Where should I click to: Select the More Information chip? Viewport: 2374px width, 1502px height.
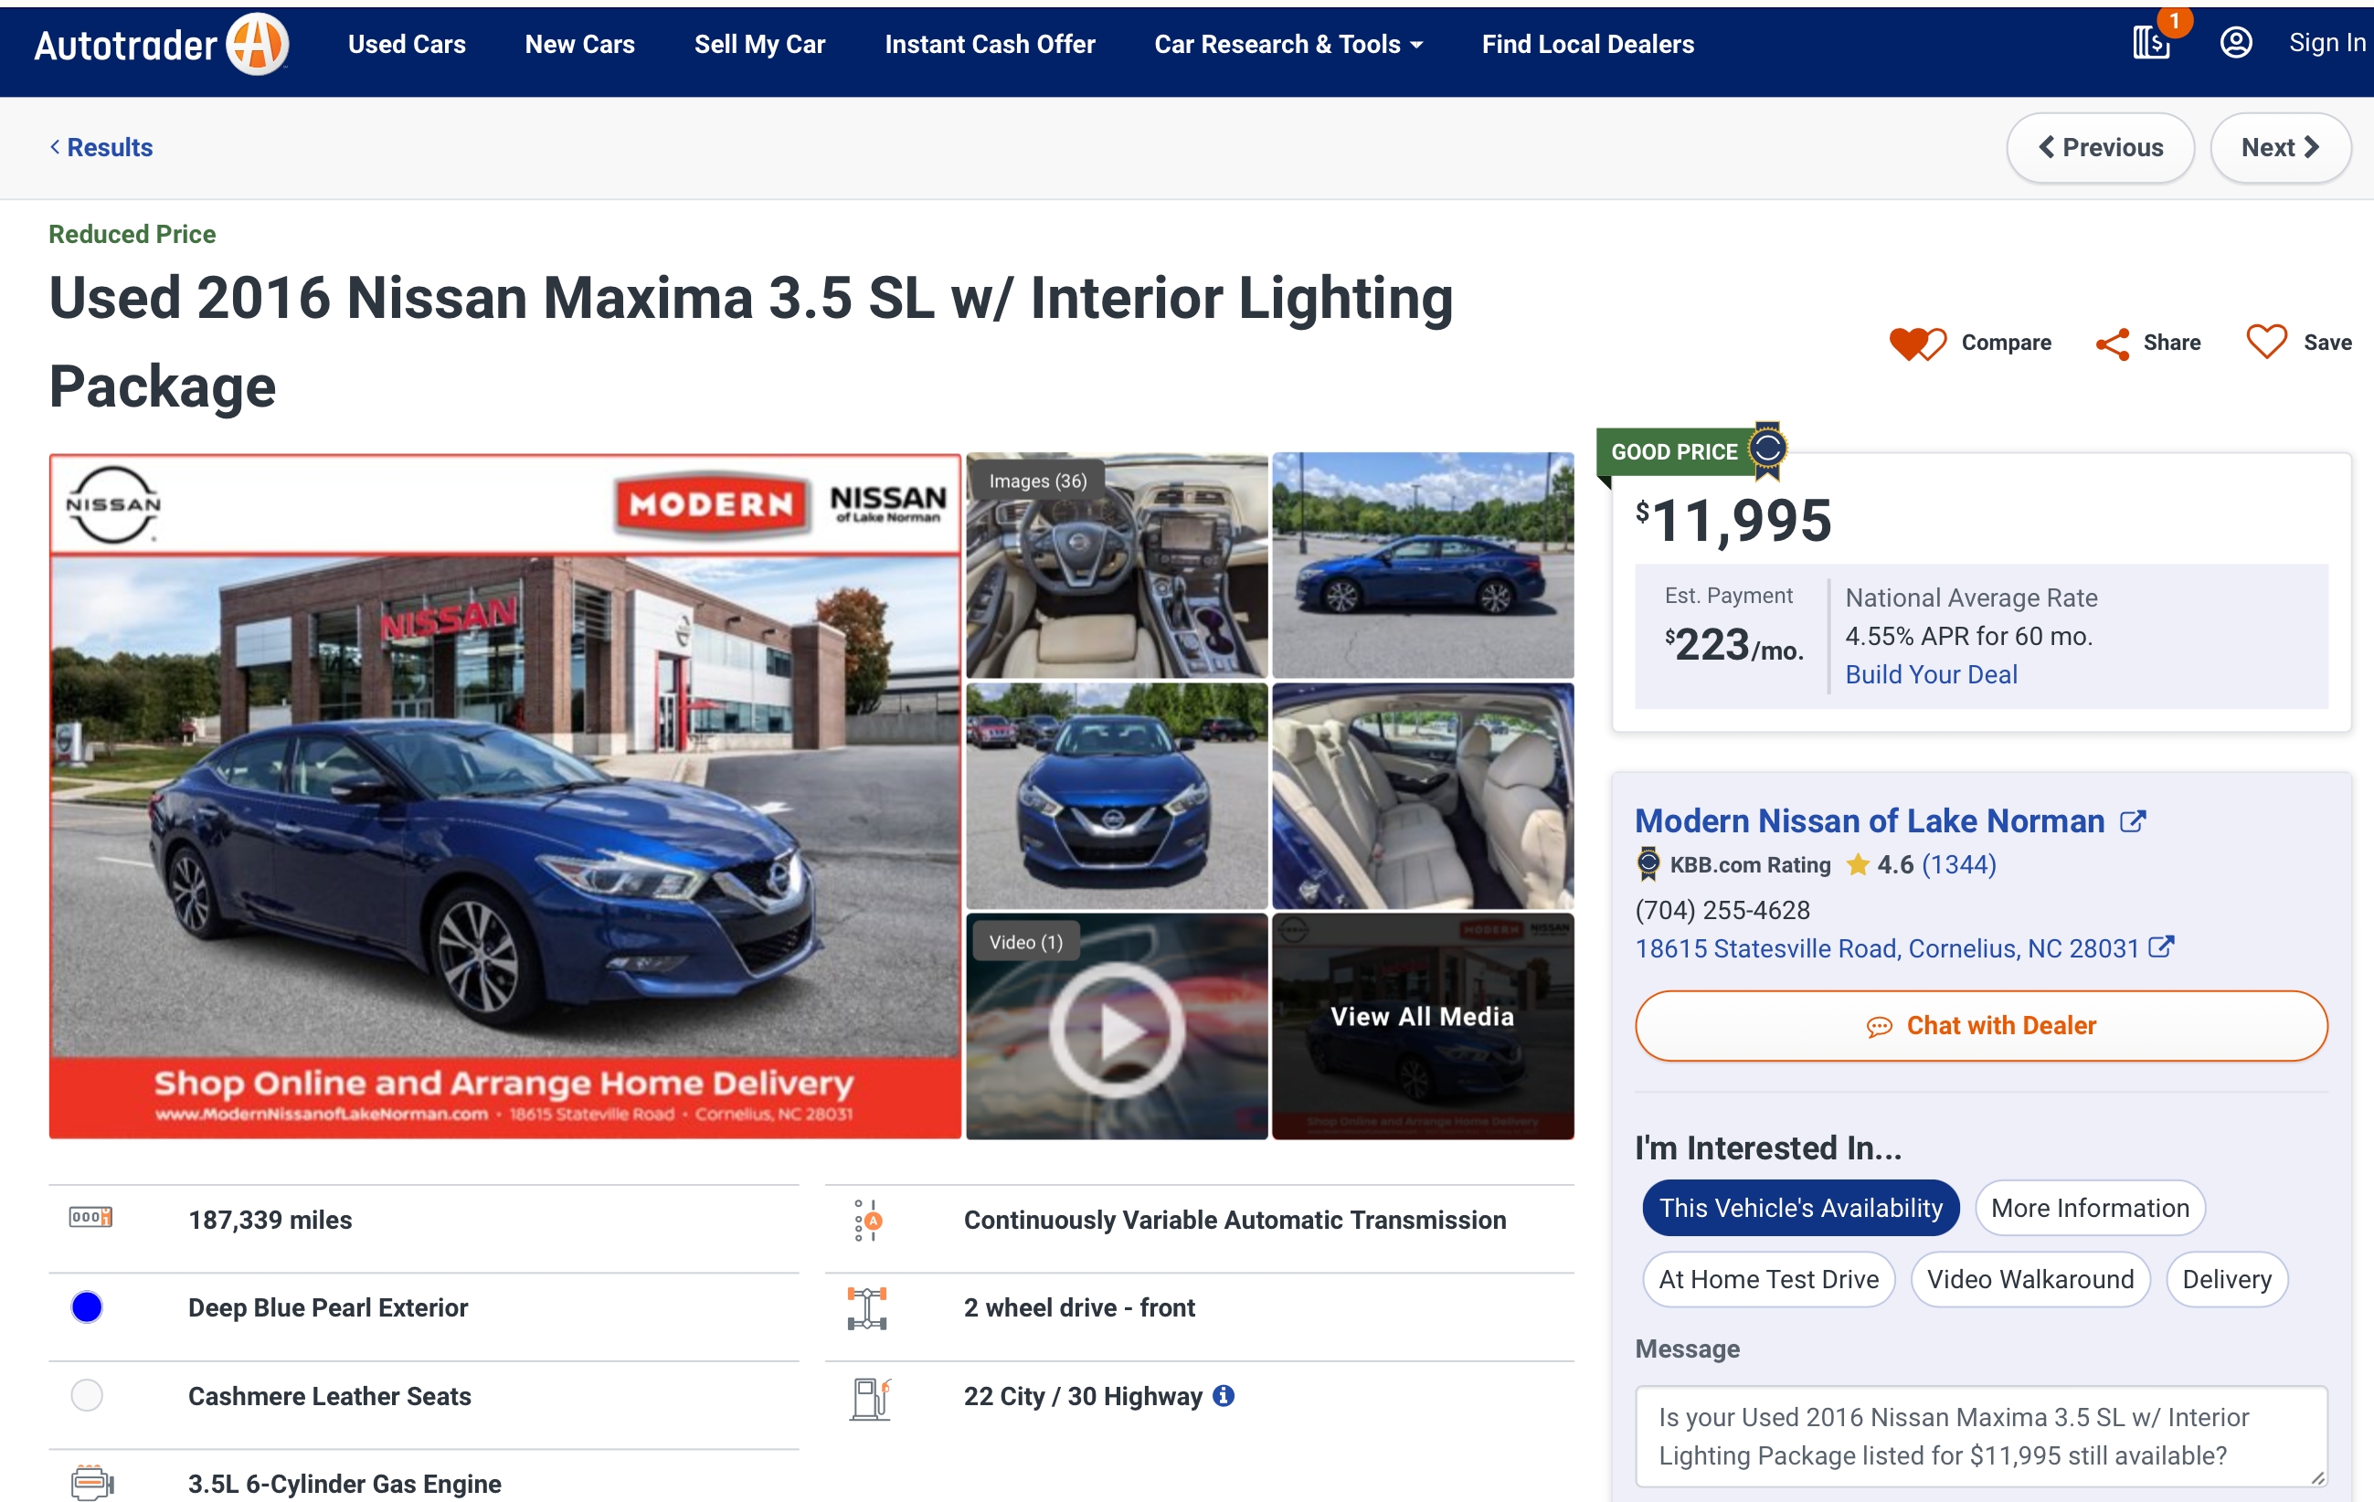pyautogui.click(x=2089, y=1207)
